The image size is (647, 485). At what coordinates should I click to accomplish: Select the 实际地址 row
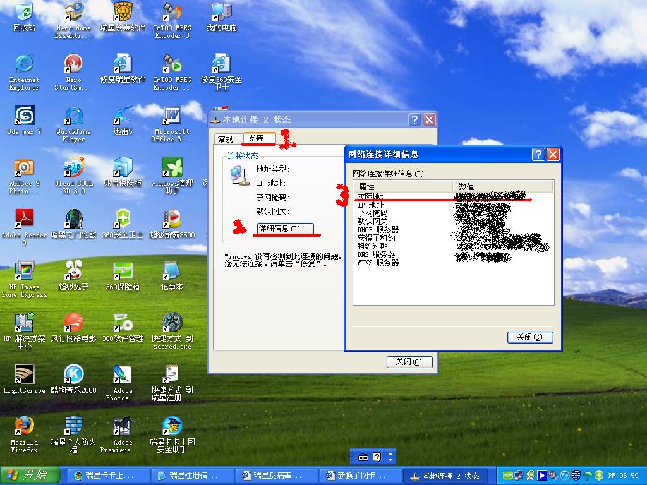(x=453, y=196)
